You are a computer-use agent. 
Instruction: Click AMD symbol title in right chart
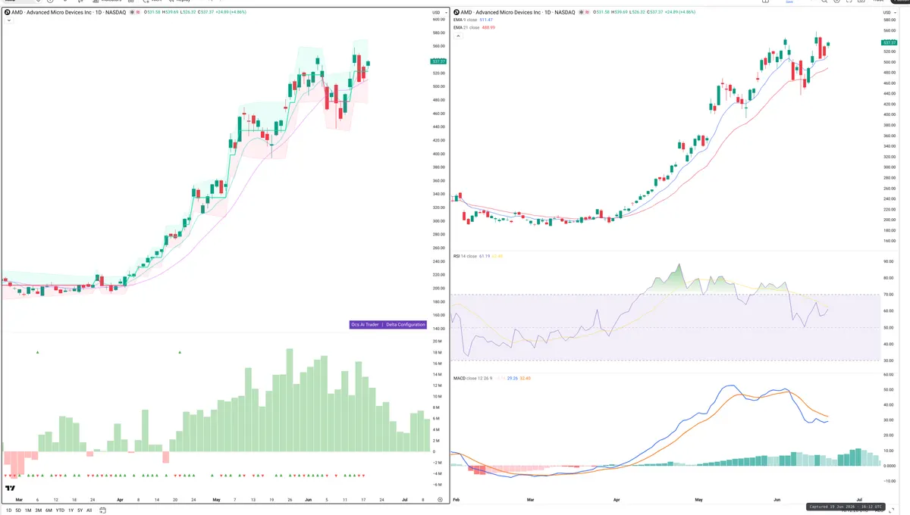pos(519,13)
